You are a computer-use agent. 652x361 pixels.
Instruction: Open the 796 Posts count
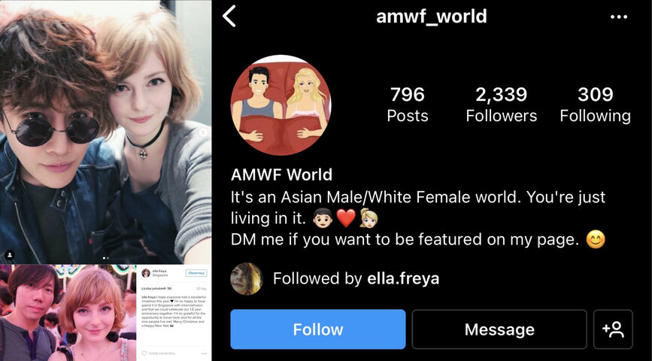point(407,105)
